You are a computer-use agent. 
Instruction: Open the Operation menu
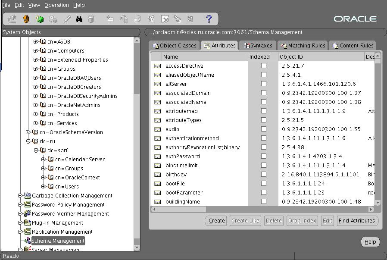56,5
